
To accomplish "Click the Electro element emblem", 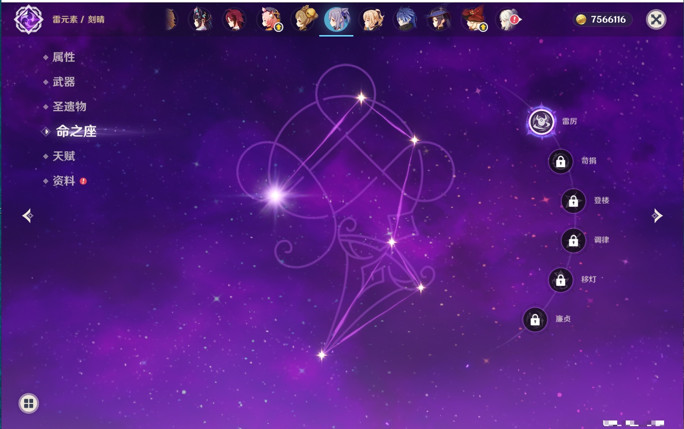I will [28, 19].
